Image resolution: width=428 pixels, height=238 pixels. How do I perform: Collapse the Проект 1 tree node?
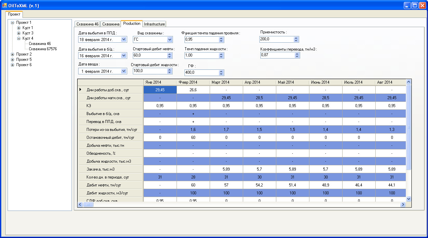13,22
